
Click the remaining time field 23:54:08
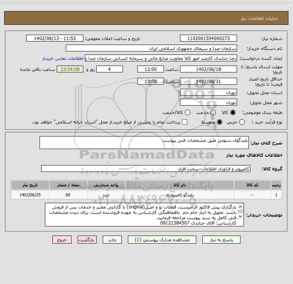click(x=70, y=69)
